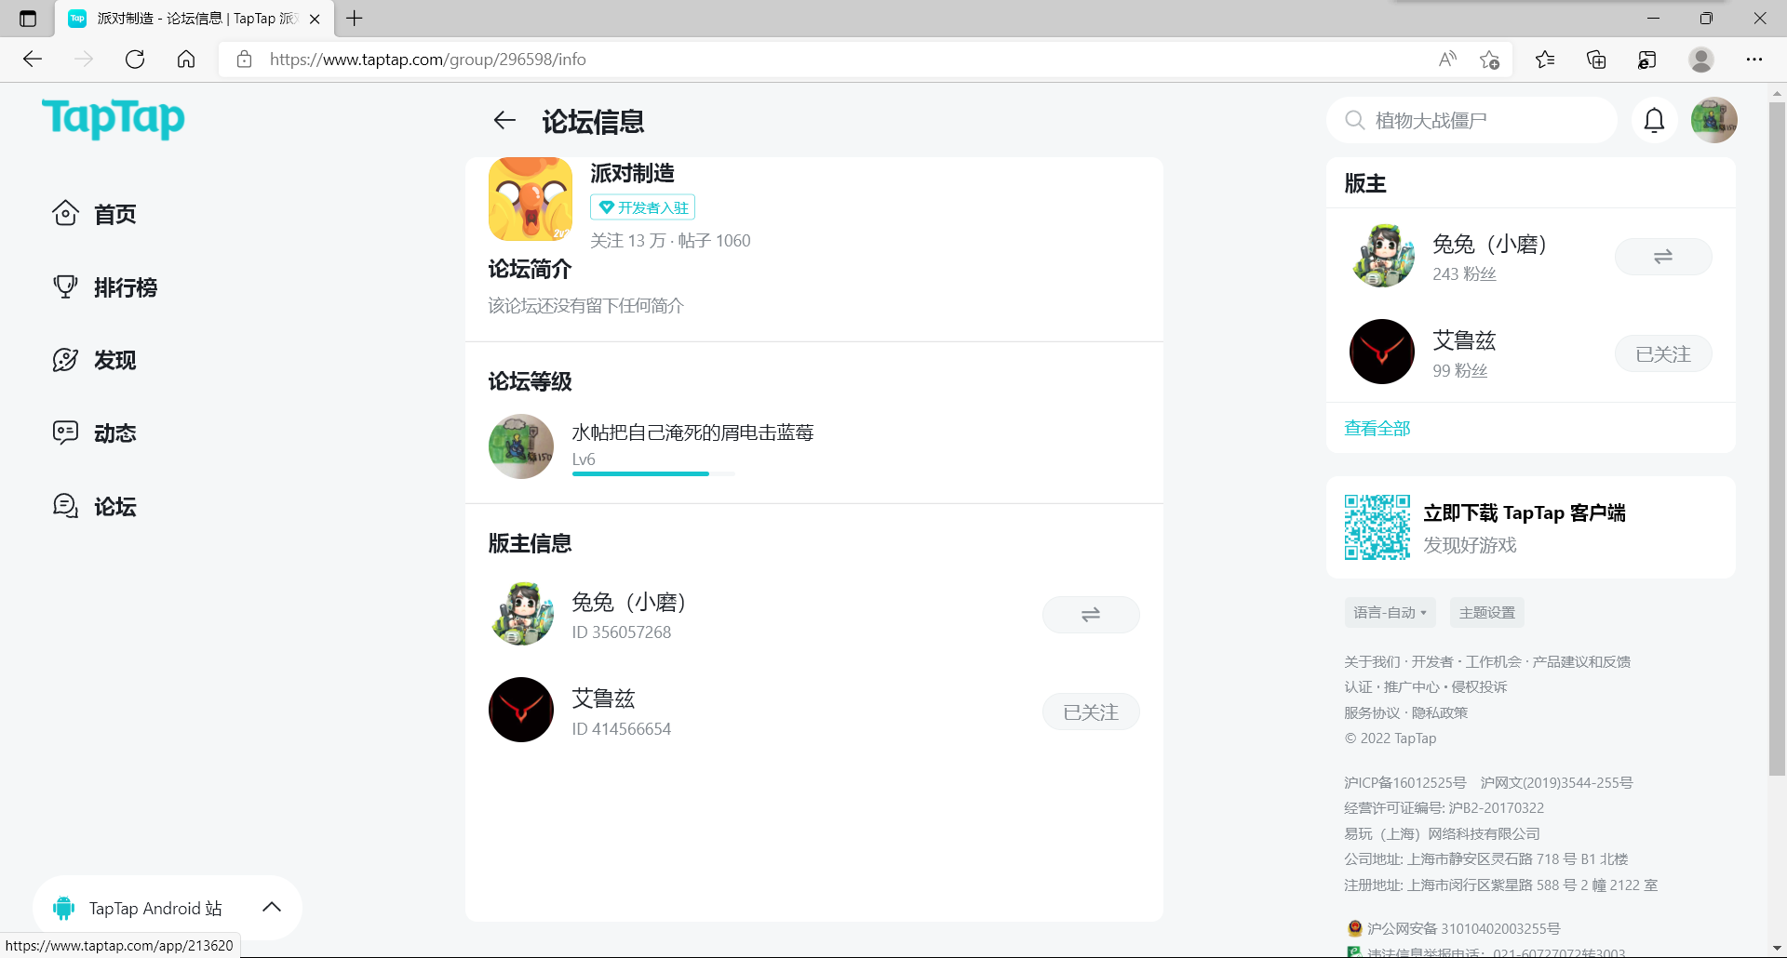Screen dimensions: 1787x958
Task: Open 排行榜 in the sidebar
Action: click(x=104, y=287)
